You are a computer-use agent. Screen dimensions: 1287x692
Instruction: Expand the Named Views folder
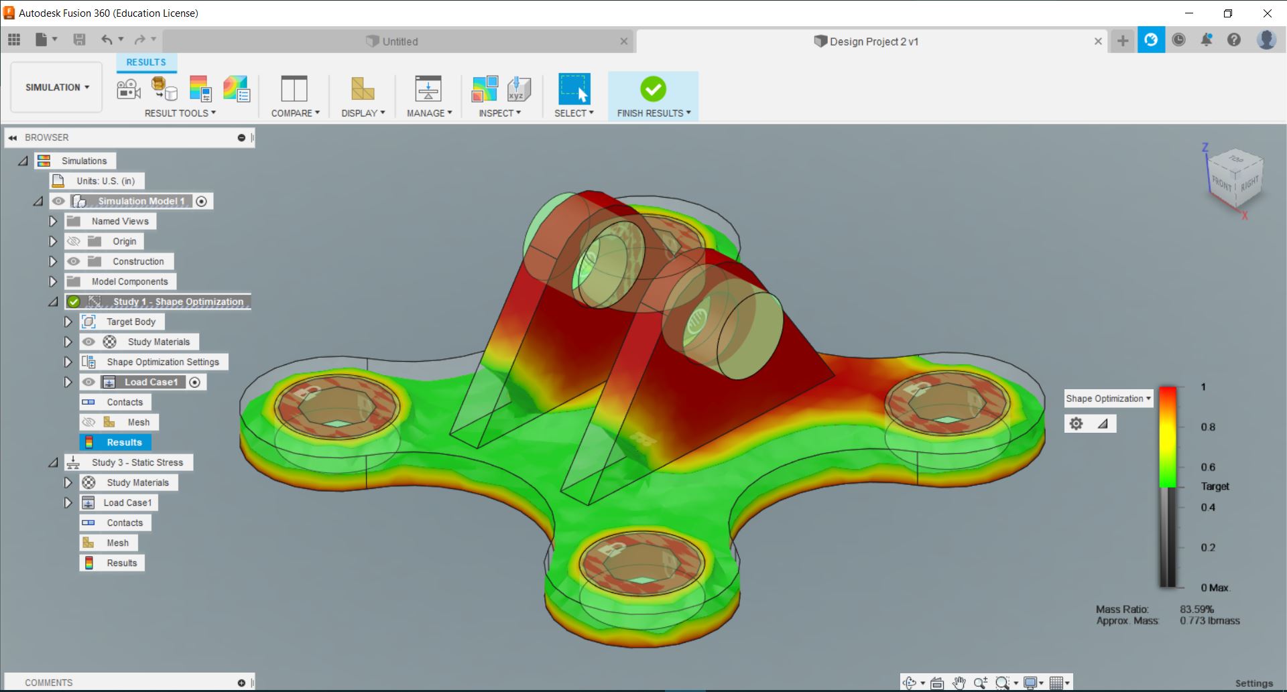[x=53, y=221]
